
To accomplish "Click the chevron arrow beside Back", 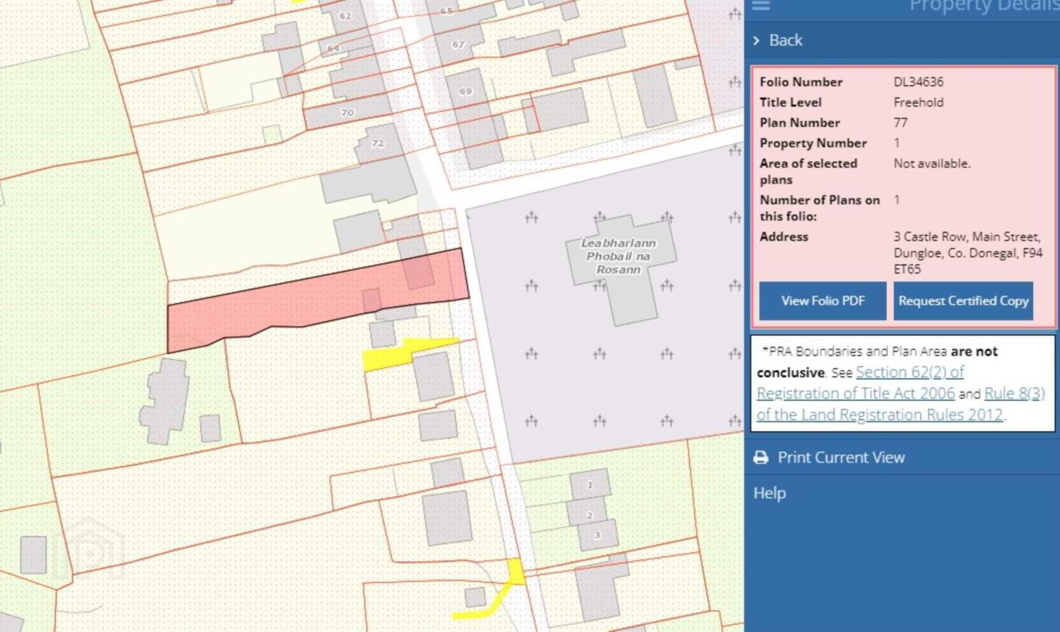I will 756,40.
